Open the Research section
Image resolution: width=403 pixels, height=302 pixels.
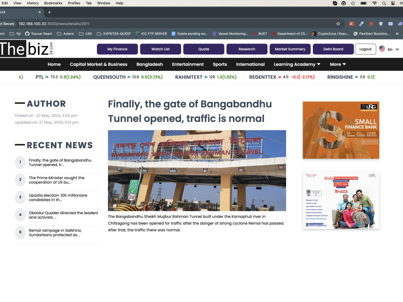tap(247, 49)
